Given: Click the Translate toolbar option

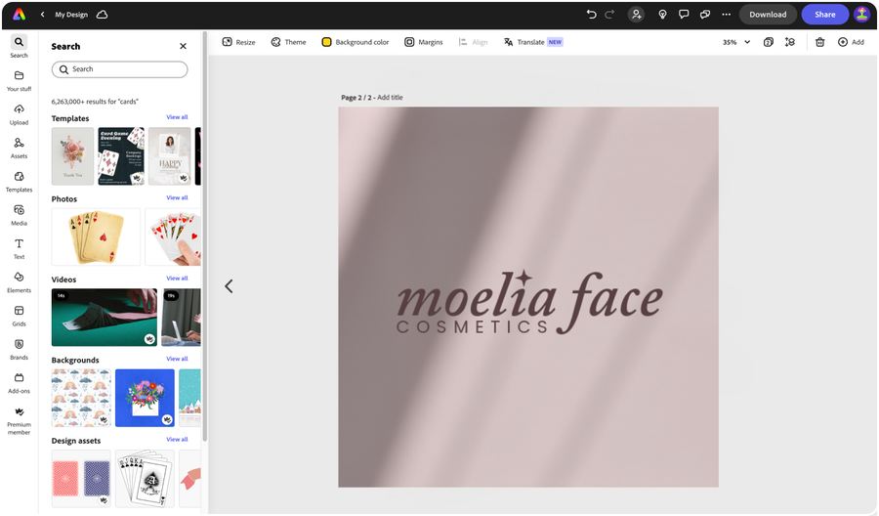Looking at the screenshot, I should click(x=532, y=42).
